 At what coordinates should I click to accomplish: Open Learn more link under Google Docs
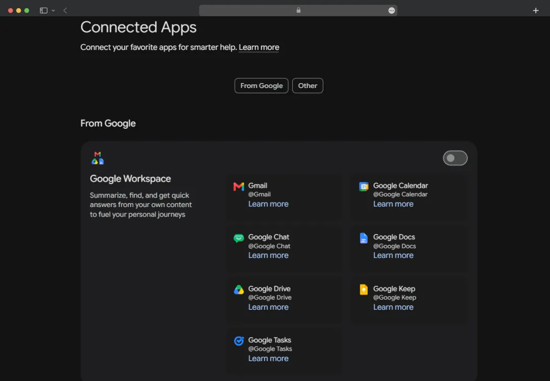pos(393,255)
